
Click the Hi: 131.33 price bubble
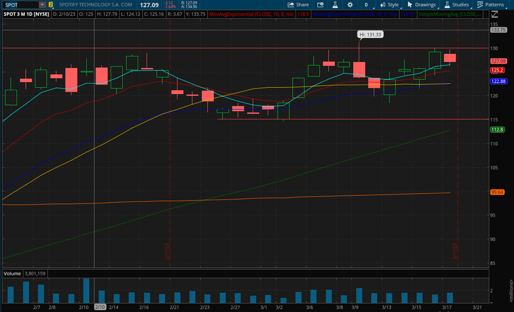click(370, 34)
